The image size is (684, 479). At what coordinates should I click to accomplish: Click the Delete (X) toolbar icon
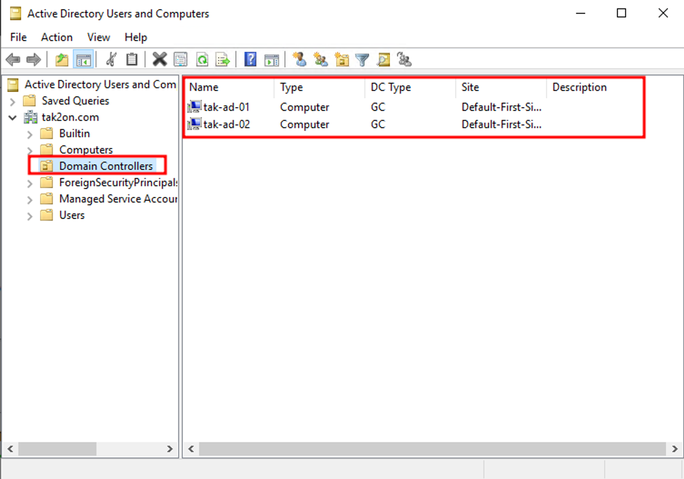tap(159, 59)
